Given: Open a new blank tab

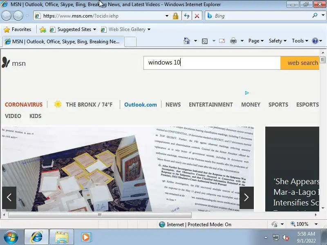Looking at the screenshot, I should point(130,42).
